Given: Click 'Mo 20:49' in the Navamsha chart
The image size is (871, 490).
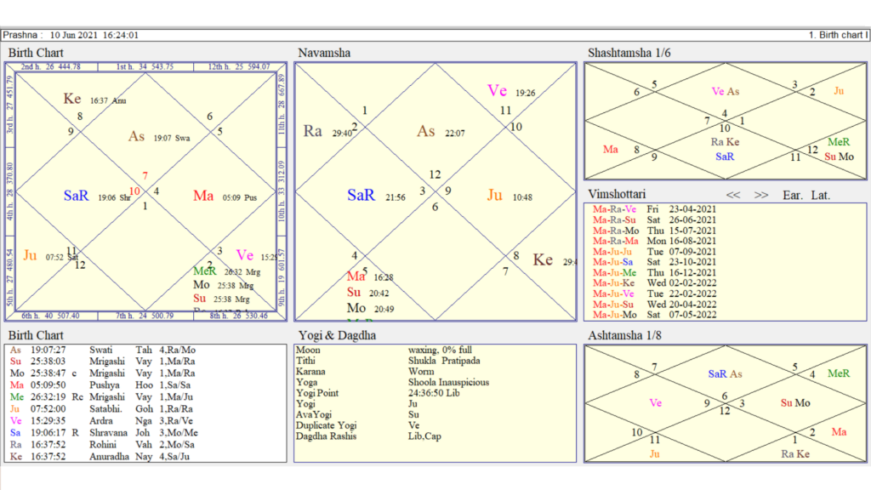Looking at the screenshot, I should pyautogui.click(x=371, y=308).
